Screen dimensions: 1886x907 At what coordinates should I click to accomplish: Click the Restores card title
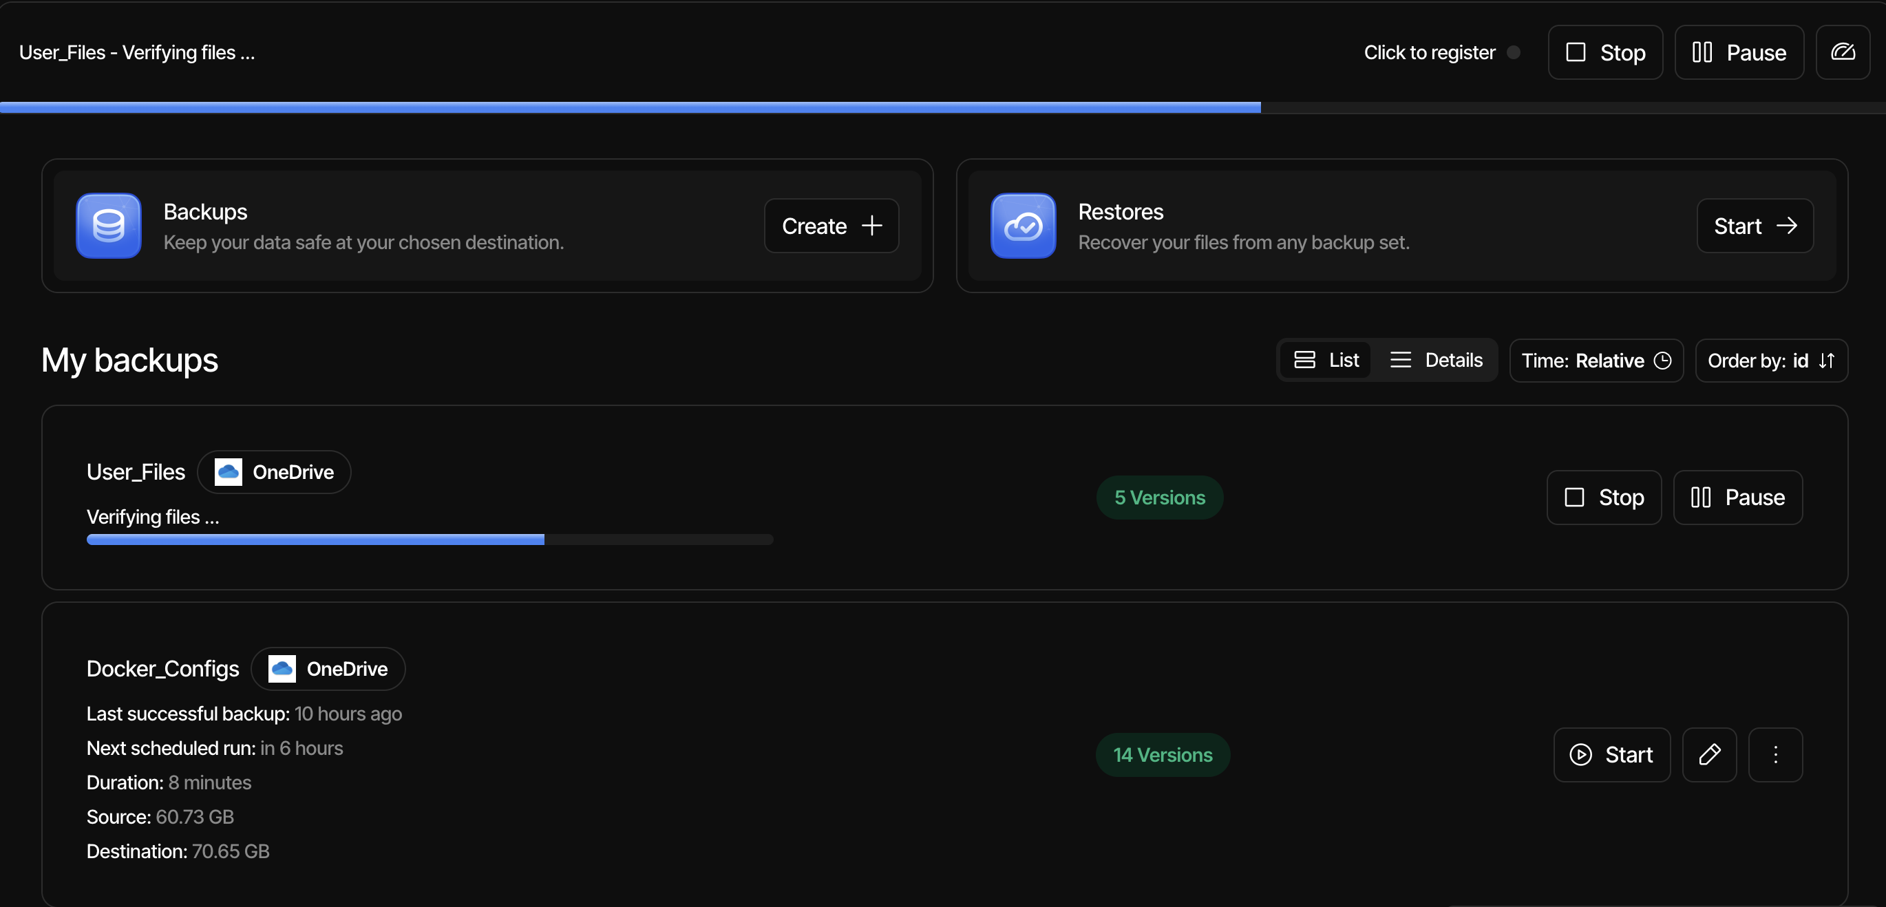pos(1120,211)
